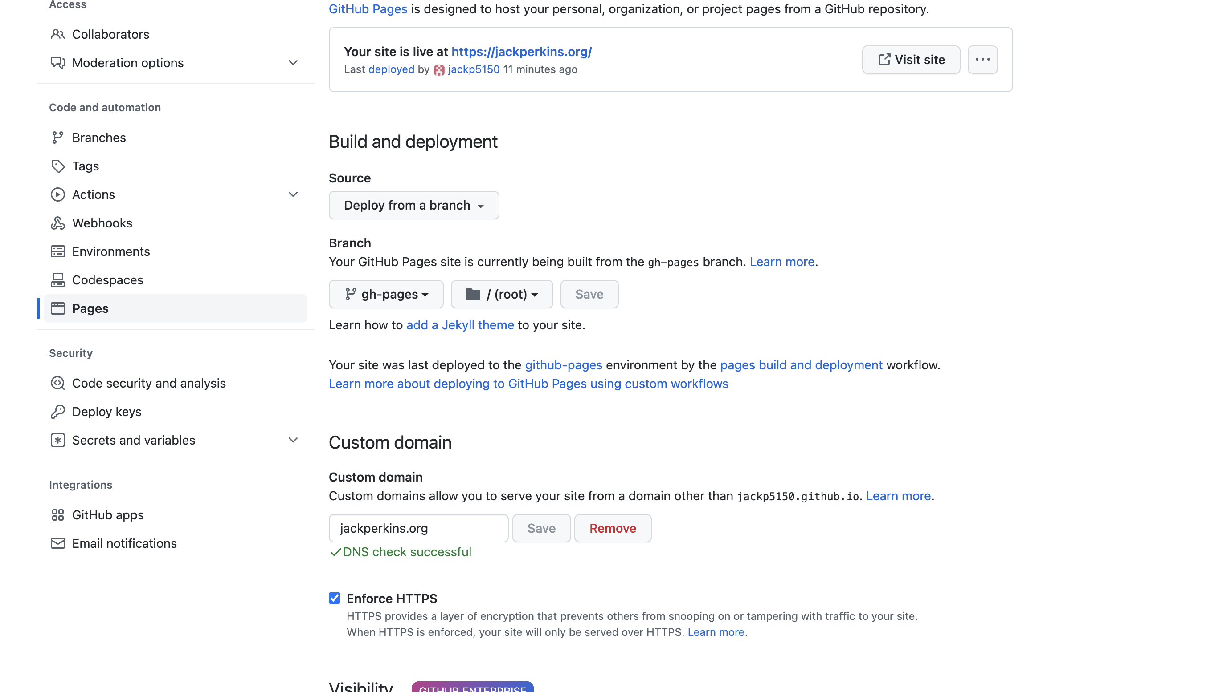This screenshot has height=692, width=1227.
Task: Click the Moderation options speech bubble icon
Action: pyautogui.click(x=57, y=62)
